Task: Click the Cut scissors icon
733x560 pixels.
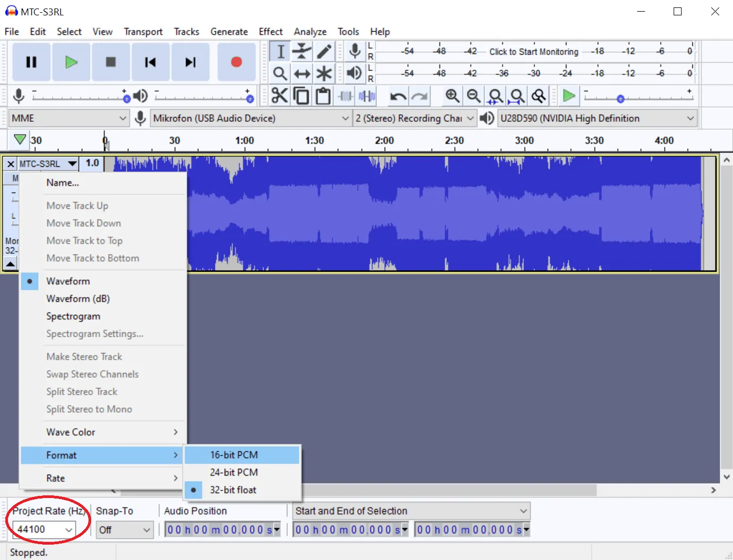Action: [x=279, y=96]
